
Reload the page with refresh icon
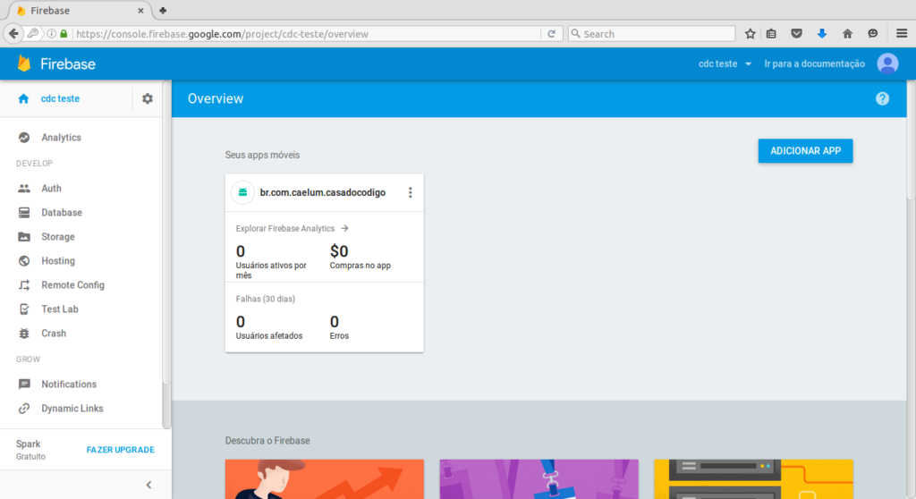pos(551,34)
